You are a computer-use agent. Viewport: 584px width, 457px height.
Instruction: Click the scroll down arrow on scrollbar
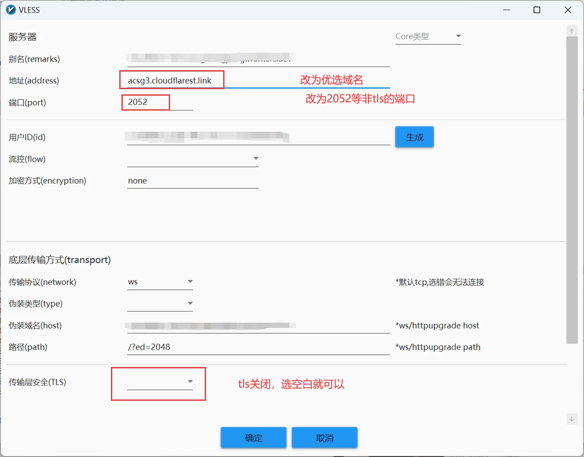pyautogui.click(x=572, y=419)
